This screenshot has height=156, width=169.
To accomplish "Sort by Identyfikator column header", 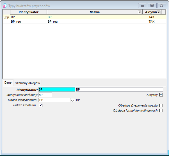I will pyautogui.click(x=29, y=12).
